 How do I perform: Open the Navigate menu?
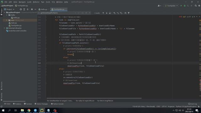point(22,2)
